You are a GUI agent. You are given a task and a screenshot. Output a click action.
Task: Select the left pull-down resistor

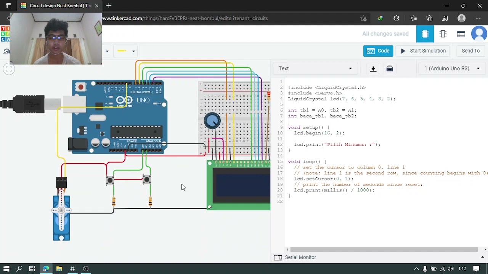(114, 202)
